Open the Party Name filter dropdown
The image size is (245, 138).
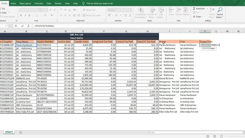(35, 42)
